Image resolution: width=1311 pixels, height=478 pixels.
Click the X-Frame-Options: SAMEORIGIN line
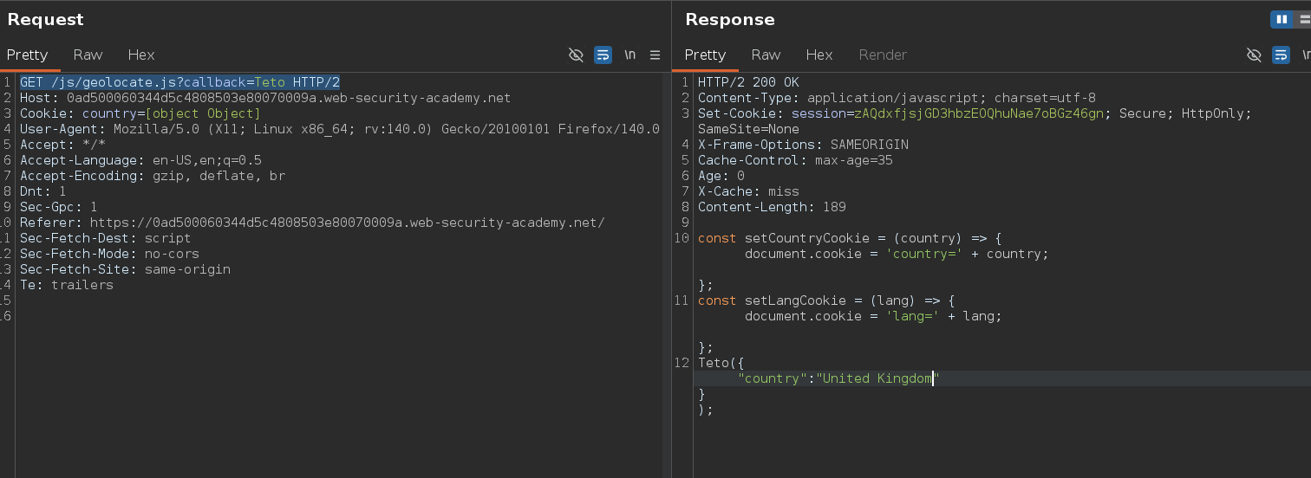(x=803, y=145)
